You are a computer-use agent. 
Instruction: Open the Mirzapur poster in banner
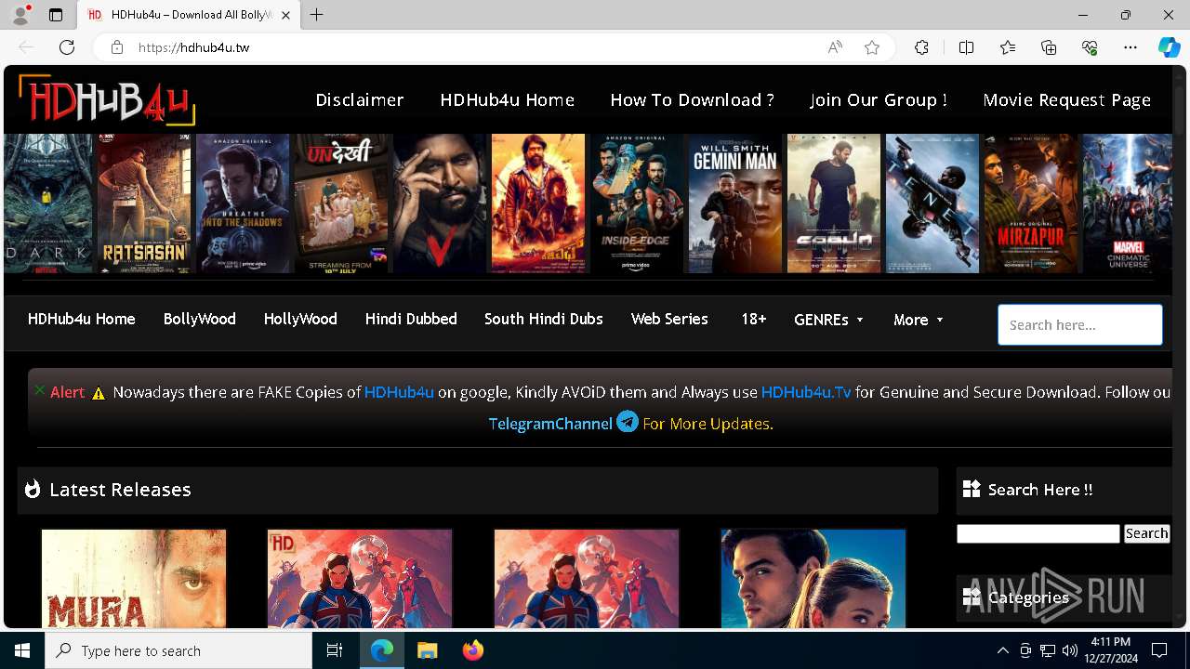[1031, 203]
